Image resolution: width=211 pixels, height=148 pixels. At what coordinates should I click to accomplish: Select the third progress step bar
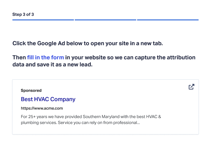(168, 20)
